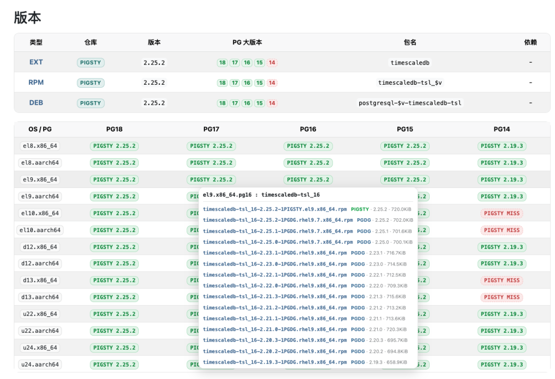Click the timescaledb package name in EXT row

tap(410, 63)
